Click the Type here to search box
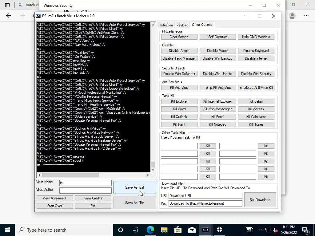Viewport: 315px width, 236px height. tap(64, 230)
